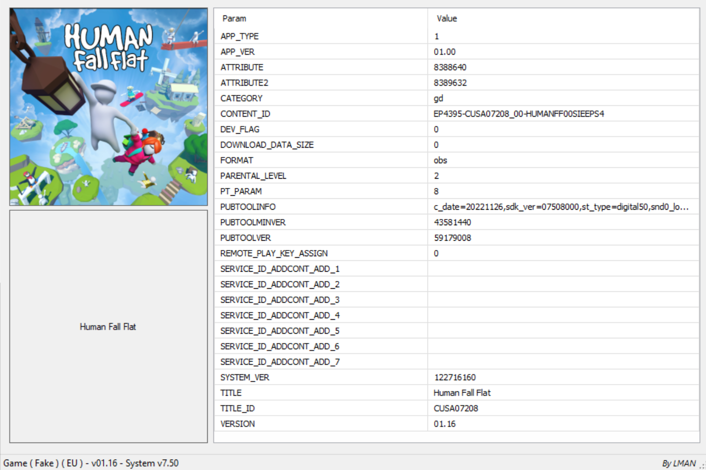Select the TITLE_ID parameter cell
Screen dimensions: 706x470
click(321, 408)
